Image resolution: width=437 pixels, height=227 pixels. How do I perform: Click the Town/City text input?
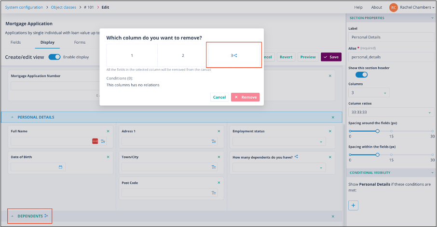(169, 167)
